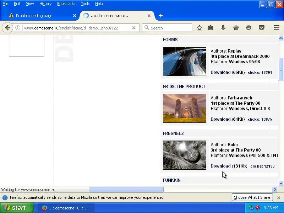Click horizontal scrollbar right arrow
This screenshot has height=213, width=284.
coord(275,190)
